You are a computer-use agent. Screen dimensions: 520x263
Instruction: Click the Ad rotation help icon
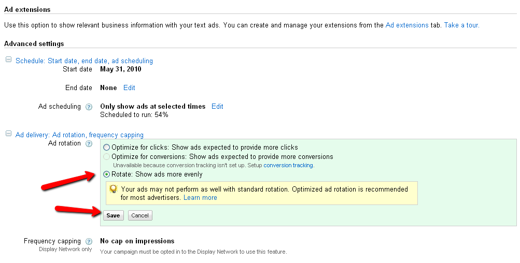[89, 143]
